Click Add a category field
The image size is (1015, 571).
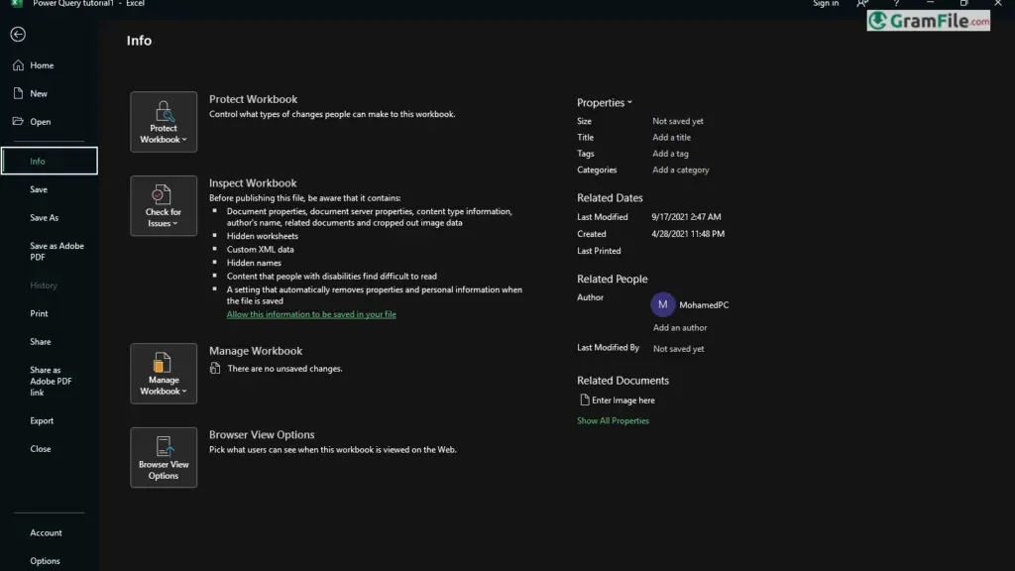pos(680,170)
